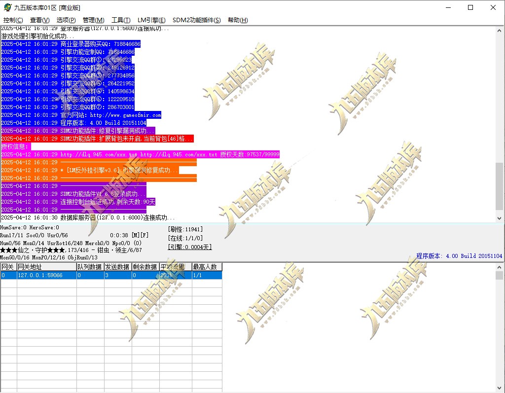
Task: Click the log panel scrollbar thumb
Action: [x=499, y=186]
